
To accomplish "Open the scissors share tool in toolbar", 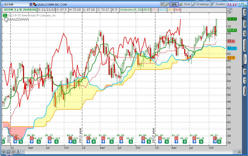I will pyautogui.click(x=162, y=4).
